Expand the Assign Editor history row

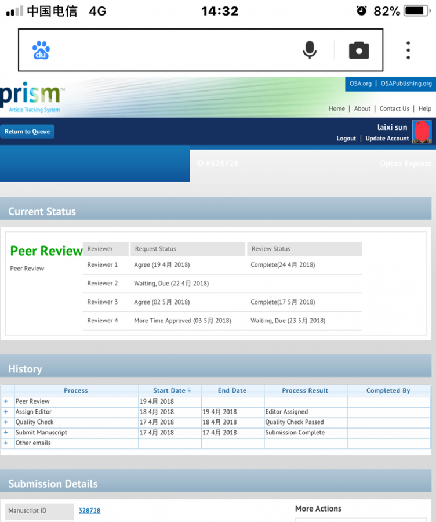click(6, 412)
